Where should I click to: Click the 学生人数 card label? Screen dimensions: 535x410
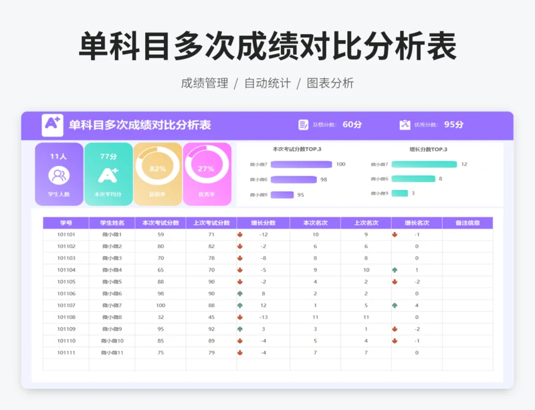coord(59,194)
